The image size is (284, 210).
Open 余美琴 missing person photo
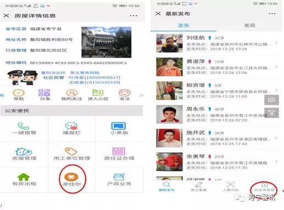coord(169,162)
